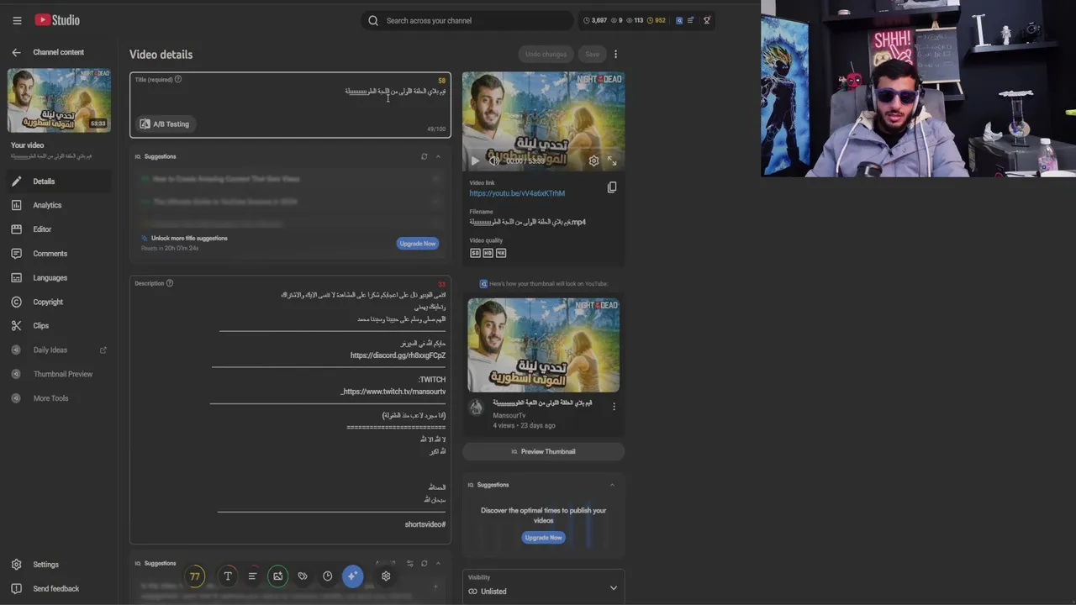Screen dimensions: 1076x605
Task: Select the clock tool in floating toolbar
Action: tap(328, 576)
